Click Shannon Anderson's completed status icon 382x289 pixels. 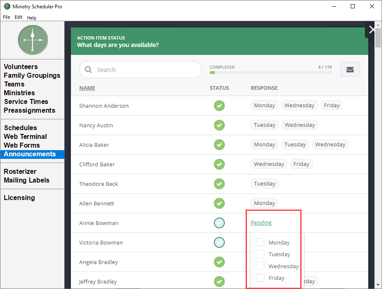coord(219,106)
